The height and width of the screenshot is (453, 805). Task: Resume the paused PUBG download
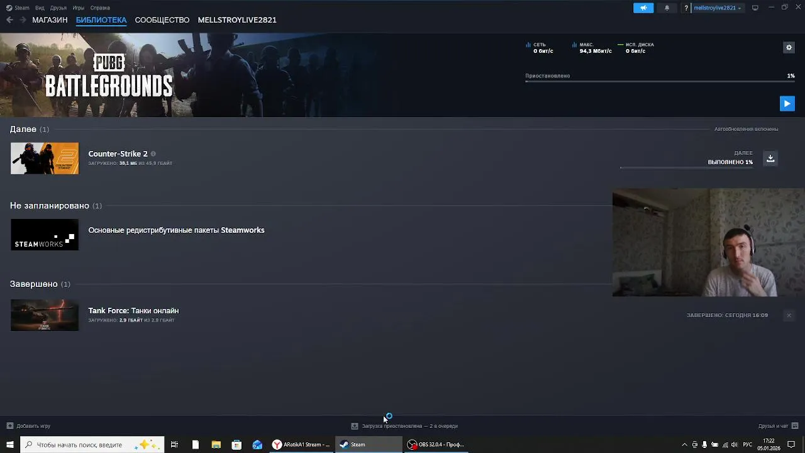[x=787, y=104]
